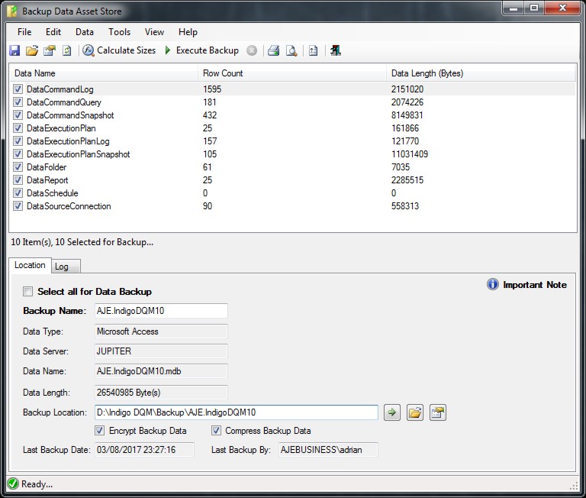Click the Print icon in the toolbar
Screen dimensions: 586x498
tap(274, 50)
